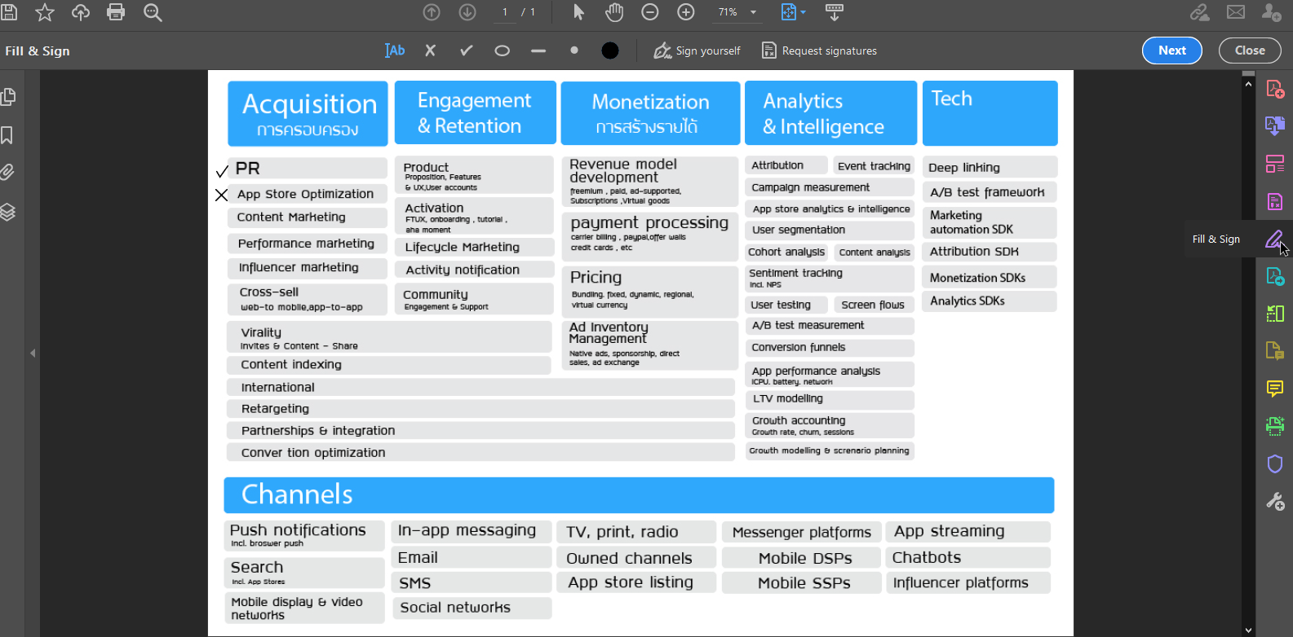Select the arrow selection tool
Screen dimensions: 1293x637
[578, 12]
